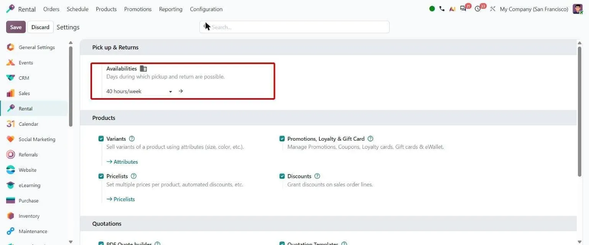This screenshot has height=245, width=589.
Task: Follow the Attributes link
Action: point(122,162)
